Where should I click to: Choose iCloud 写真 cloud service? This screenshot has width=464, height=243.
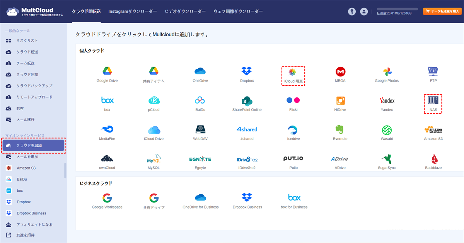tap(293, 75)
